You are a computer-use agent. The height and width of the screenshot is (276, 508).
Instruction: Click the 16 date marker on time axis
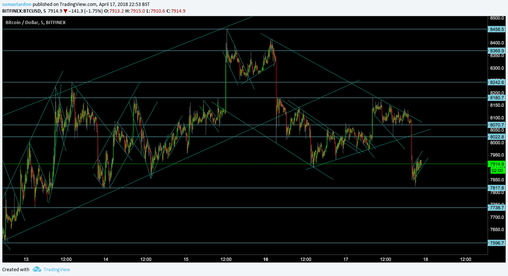click(265, 259)
